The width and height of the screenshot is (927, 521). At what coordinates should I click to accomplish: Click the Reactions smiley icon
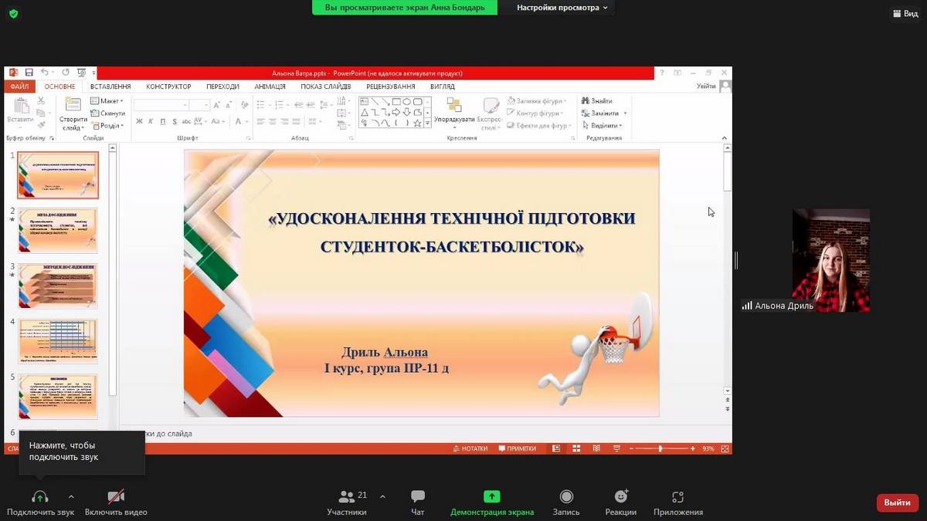click(x=621, y=497)
